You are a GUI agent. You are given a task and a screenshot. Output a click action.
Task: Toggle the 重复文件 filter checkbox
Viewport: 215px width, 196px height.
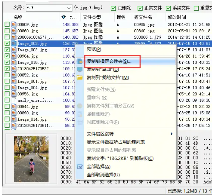click(x=196, y=8)
